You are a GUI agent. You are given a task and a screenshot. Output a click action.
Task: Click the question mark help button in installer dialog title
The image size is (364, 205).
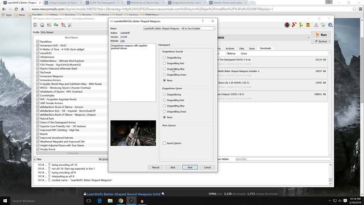click(x=202, y=21)
